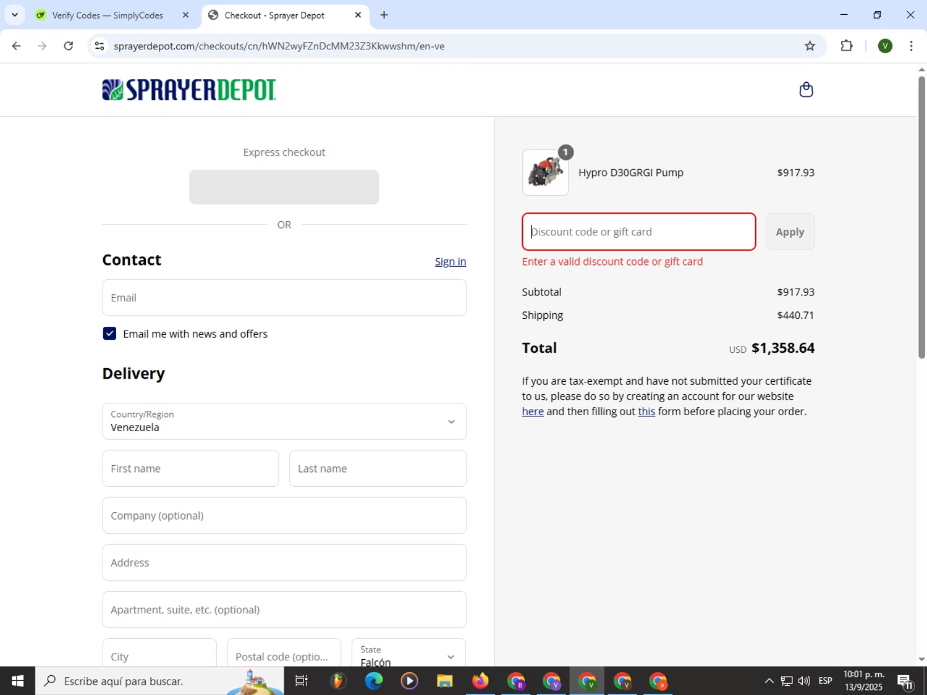Focus the Postal code field
Screen dimensions: 927x695
[x=284, y=654]
